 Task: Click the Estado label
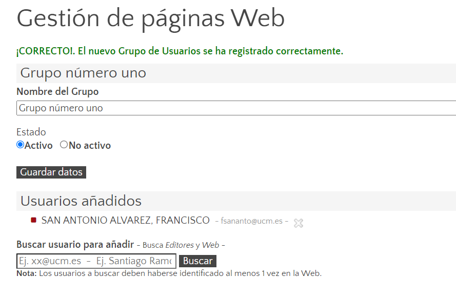[31, 132]
